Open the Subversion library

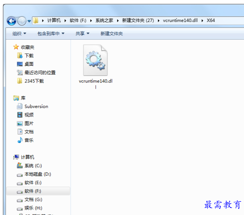pyautogui.click(x=36, y=106)
